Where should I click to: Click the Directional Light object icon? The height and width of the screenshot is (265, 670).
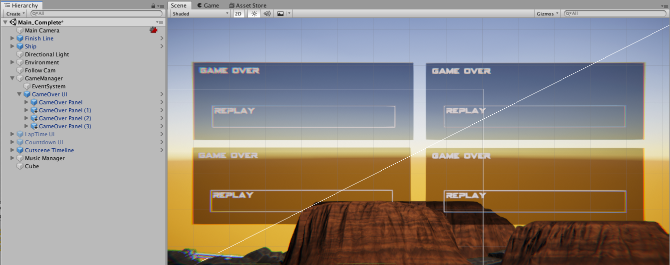(x=20, y=54)
